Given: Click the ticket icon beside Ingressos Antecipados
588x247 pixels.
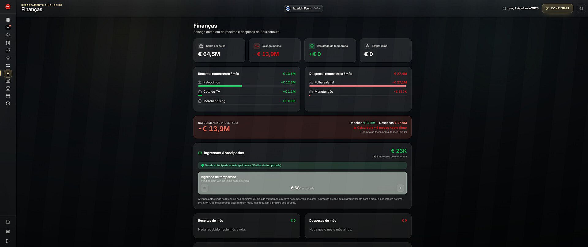Looking at the screenshot, I should [x=200, y=153].
